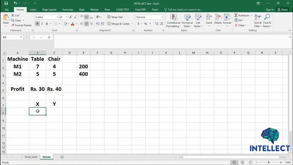Expand the Font Color dropdown arrow
The width and height of the screenshot is (293, 165).
tap(76, 24)
